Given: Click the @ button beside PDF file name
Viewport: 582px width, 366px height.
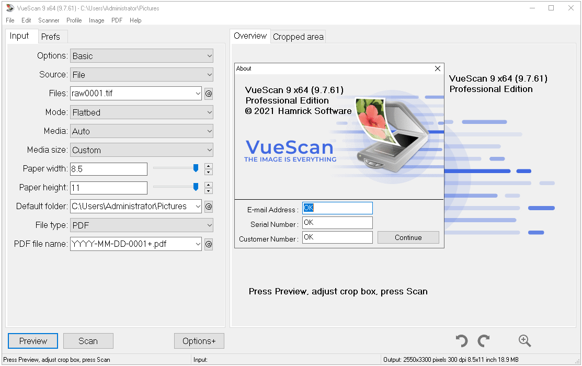Looking at the screenshot, I should (209, 244).
